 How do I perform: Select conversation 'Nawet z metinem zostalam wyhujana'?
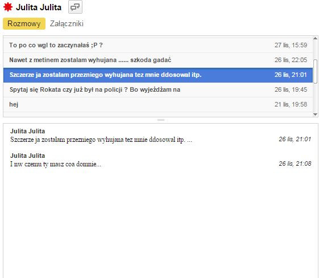click(158, 60)
